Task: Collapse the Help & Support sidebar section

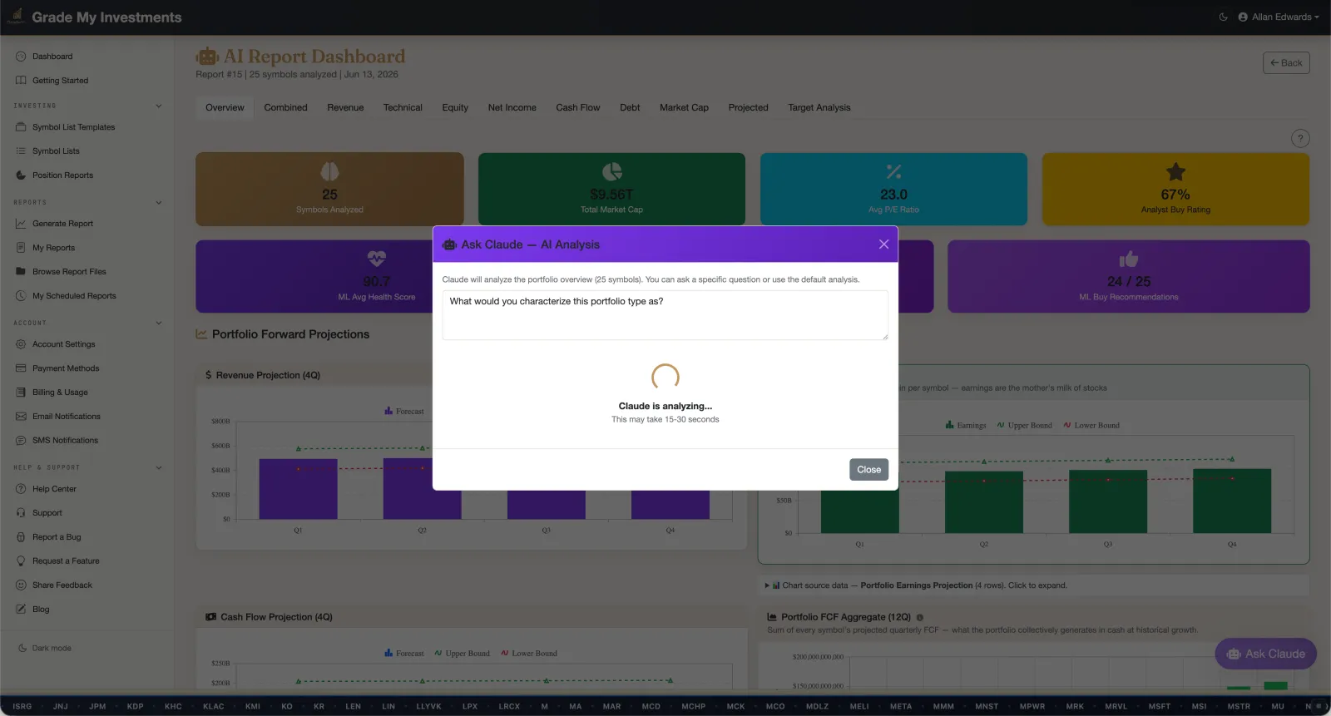Action: [159, 467]
